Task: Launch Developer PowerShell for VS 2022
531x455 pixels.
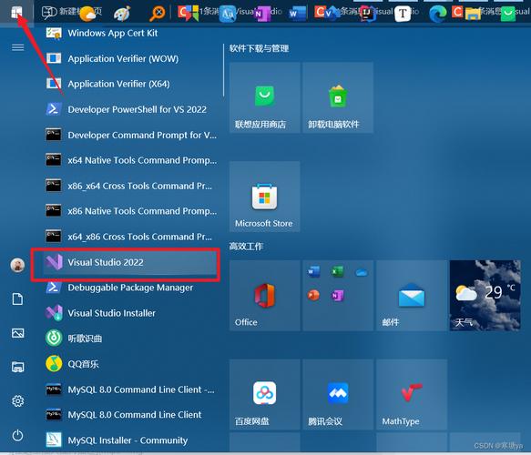Action: pyautogui.click(x=130, y=109)
